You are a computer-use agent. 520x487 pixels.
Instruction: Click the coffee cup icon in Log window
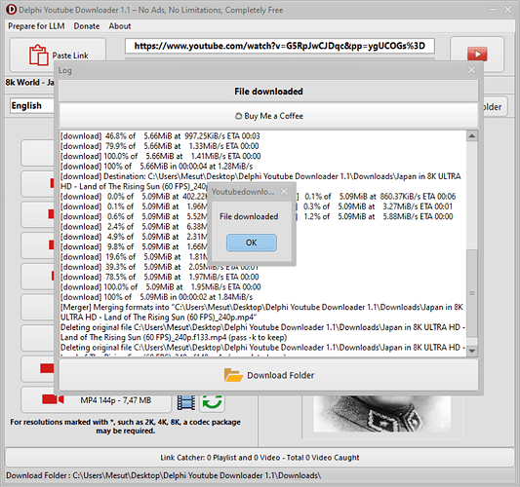pyautogui.click(x=238, y=116)
